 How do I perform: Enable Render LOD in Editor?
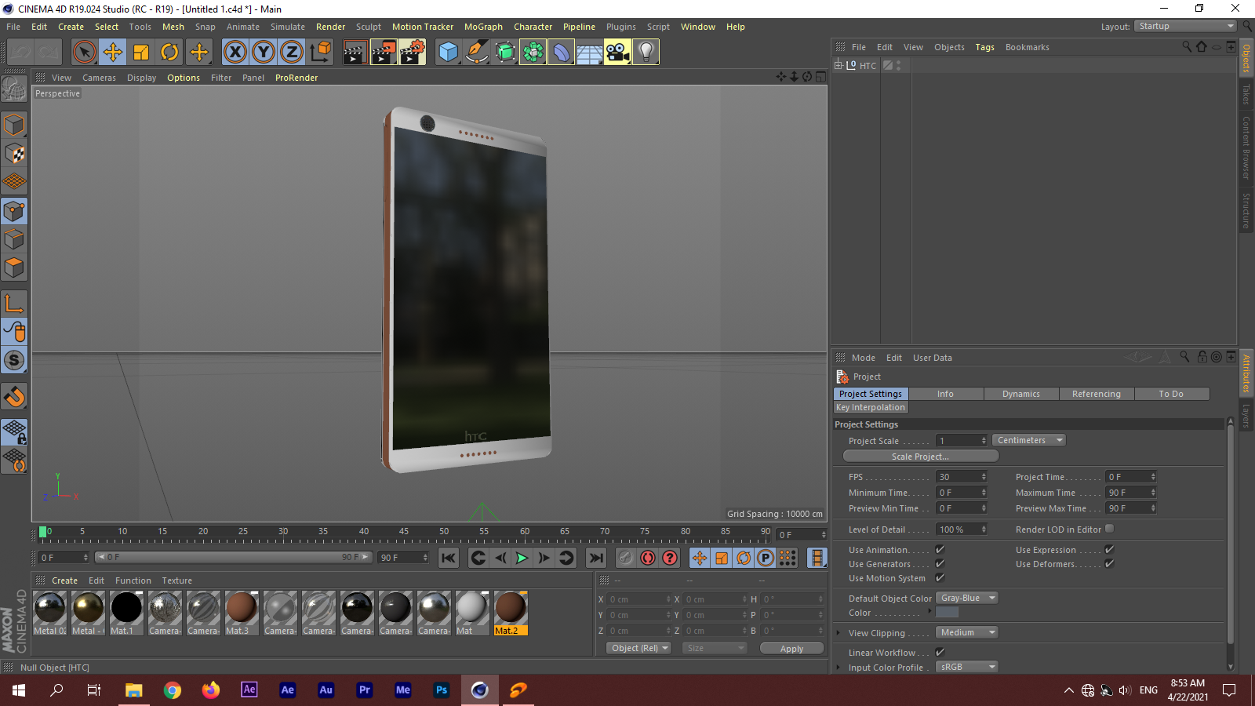click(1109, 529)
